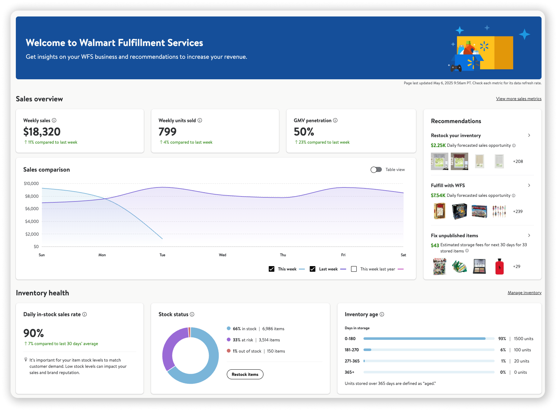Uncheck the Last week checkbox

click(x=313, y=269)
